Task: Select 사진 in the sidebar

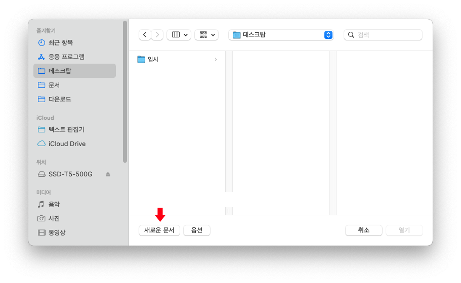Action: pyautogui.click(x=75, y=218)
